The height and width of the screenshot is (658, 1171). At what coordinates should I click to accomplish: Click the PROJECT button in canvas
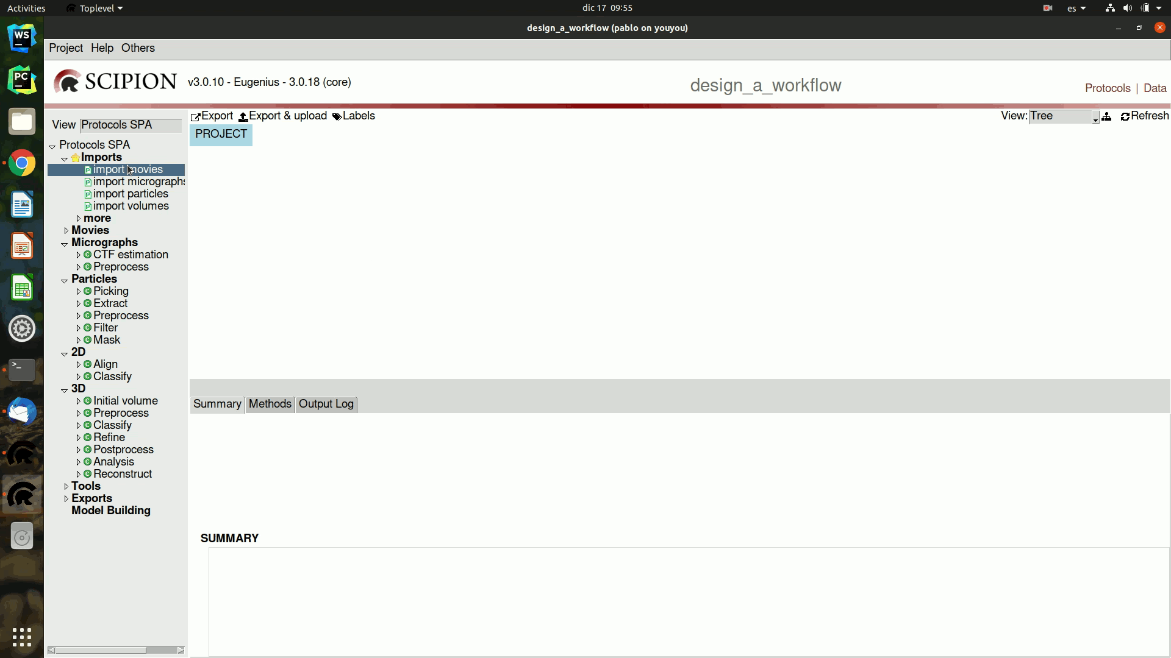[x=220, y=134]
